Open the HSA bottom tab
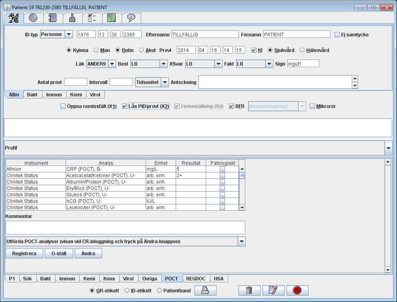 tap(219, 279)
